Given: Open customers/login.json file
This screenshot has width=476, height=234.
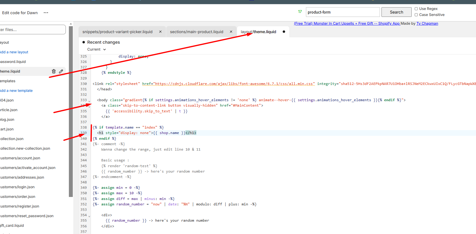Looking at the screenshot, I should (x=17, y=187).
